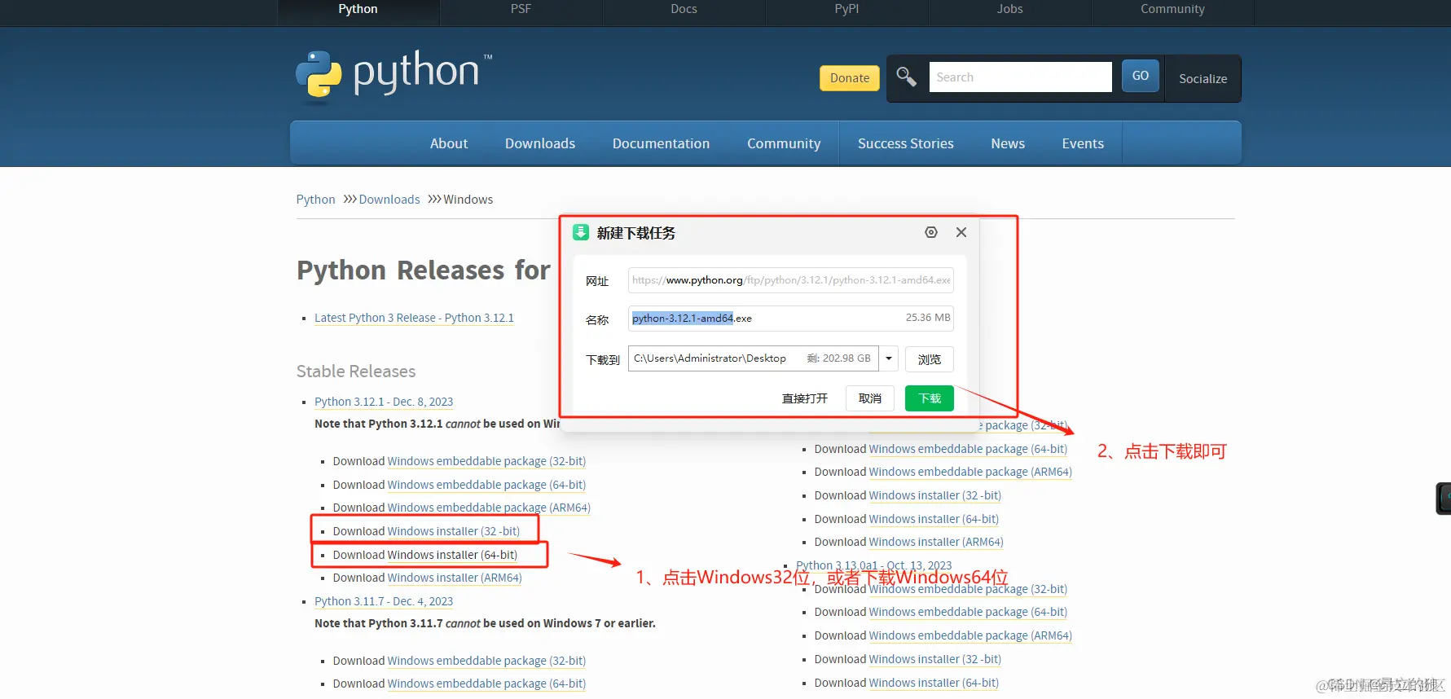Viewport: 1451px width, 699px height.
Task: Click the Downloads breadcrumb link
Action: 389,200
